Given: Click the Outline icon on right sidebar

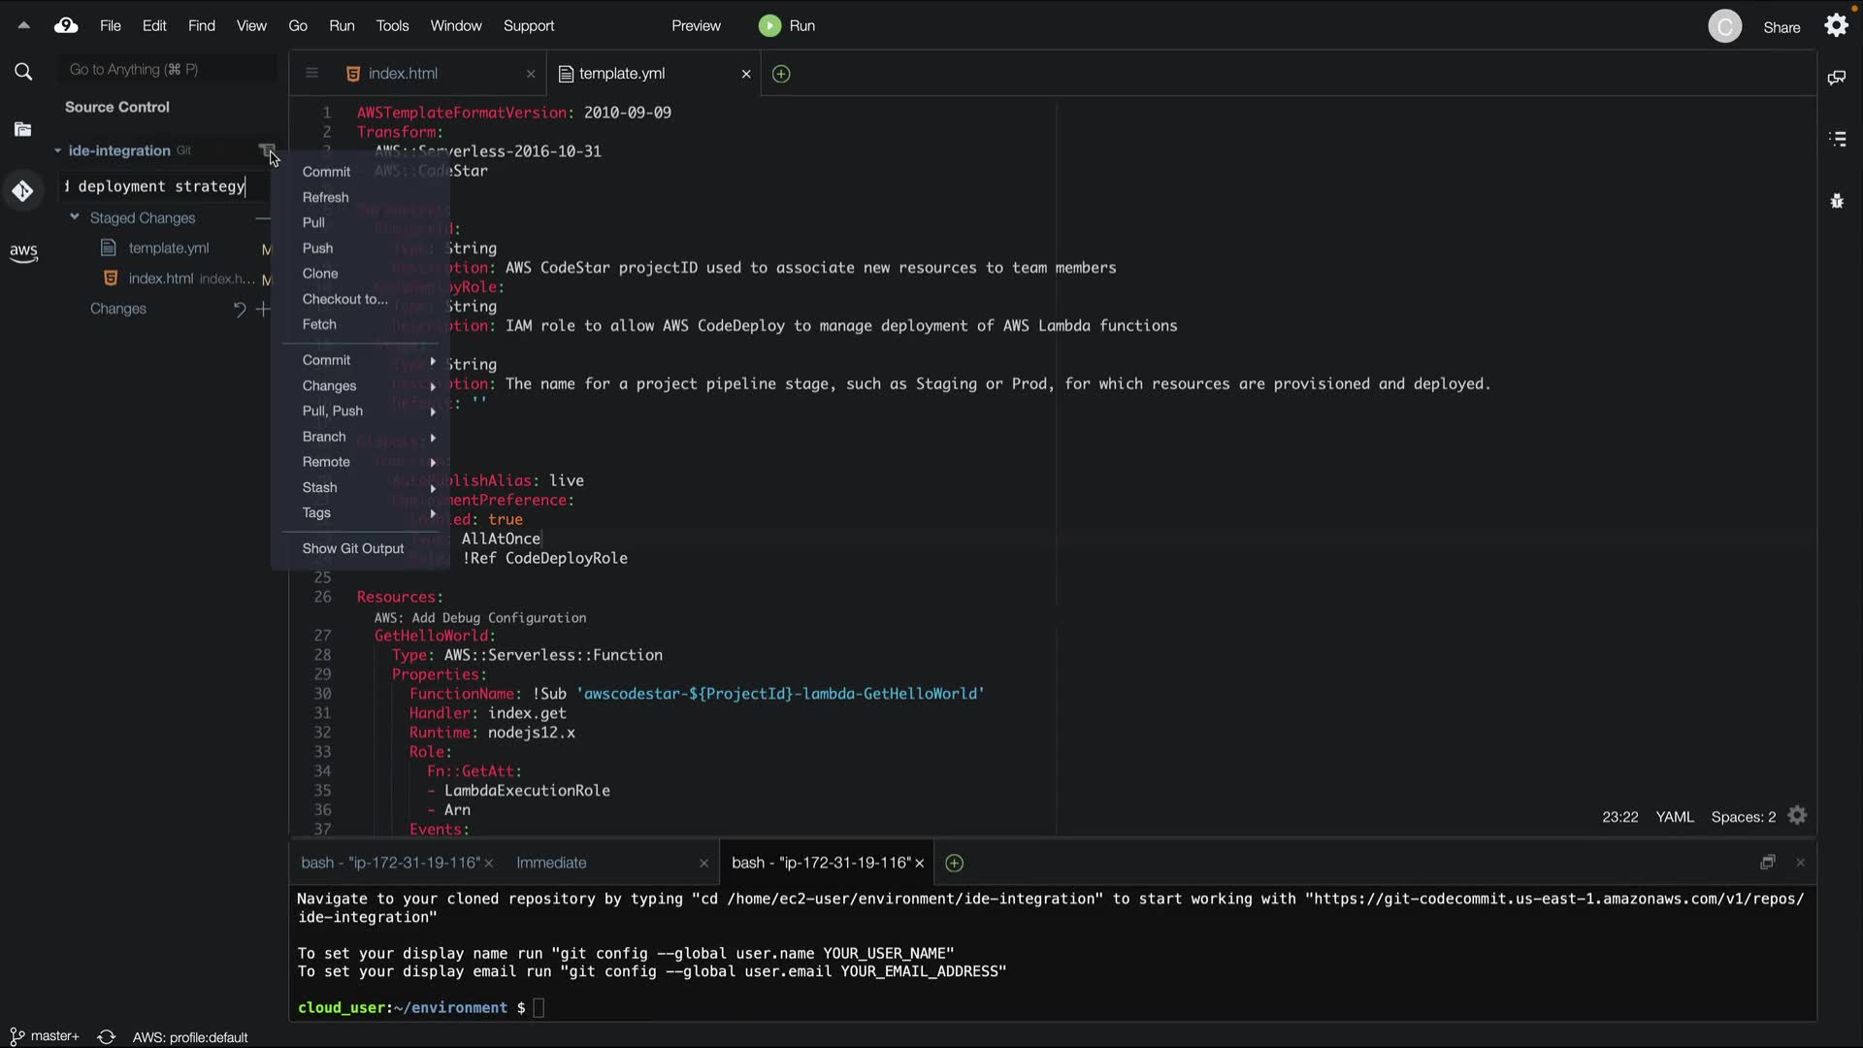Looking at the screenshot, I should pos(1837,140).
